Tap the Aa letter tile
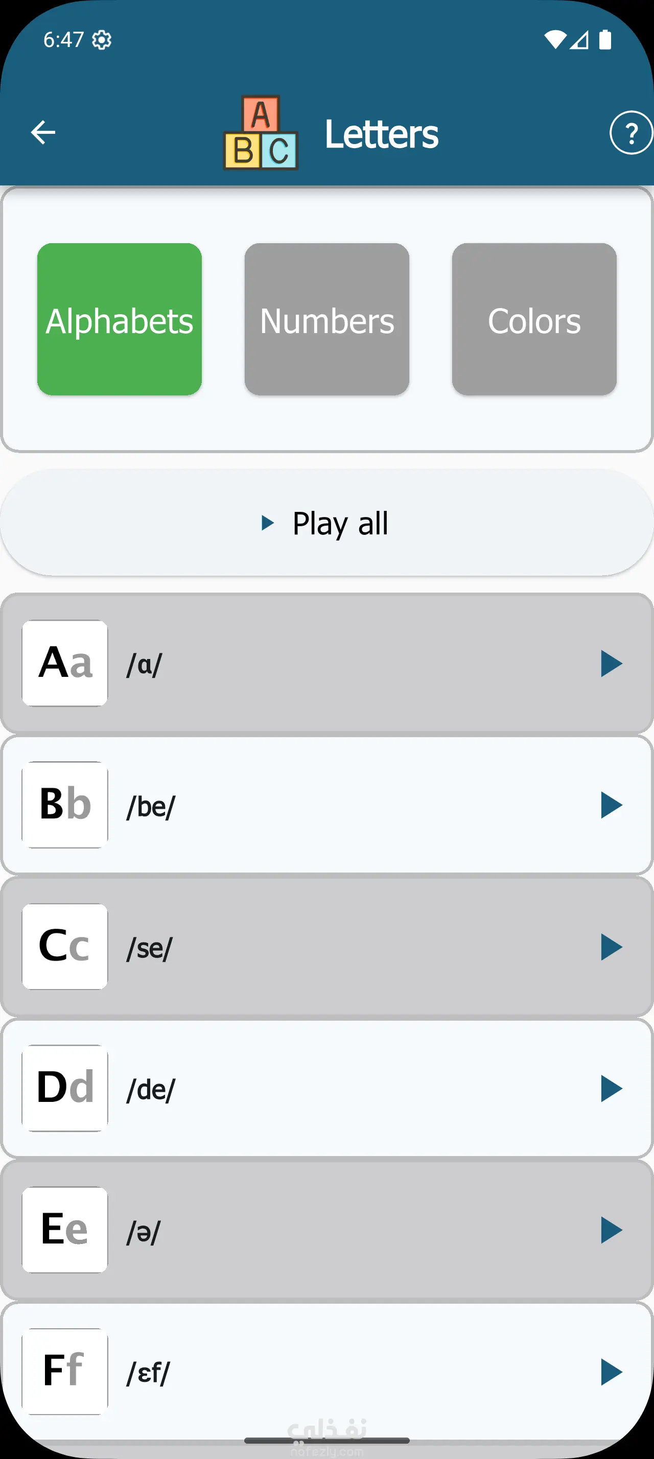Screen dimensions: 654x1459 click(x=65, y=663)
